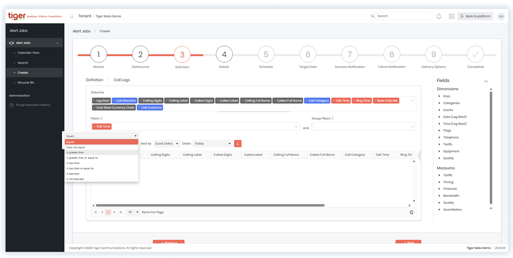Collapse the Fields panel
513x258 pixels.
point(486,81)
